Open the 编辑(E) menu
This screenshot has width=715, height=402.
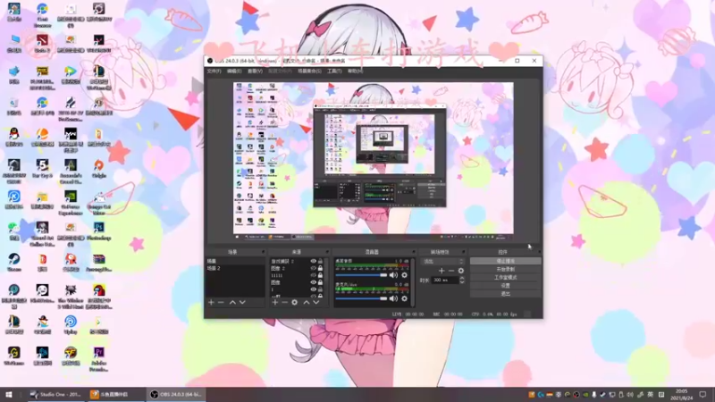click(234, 71)
